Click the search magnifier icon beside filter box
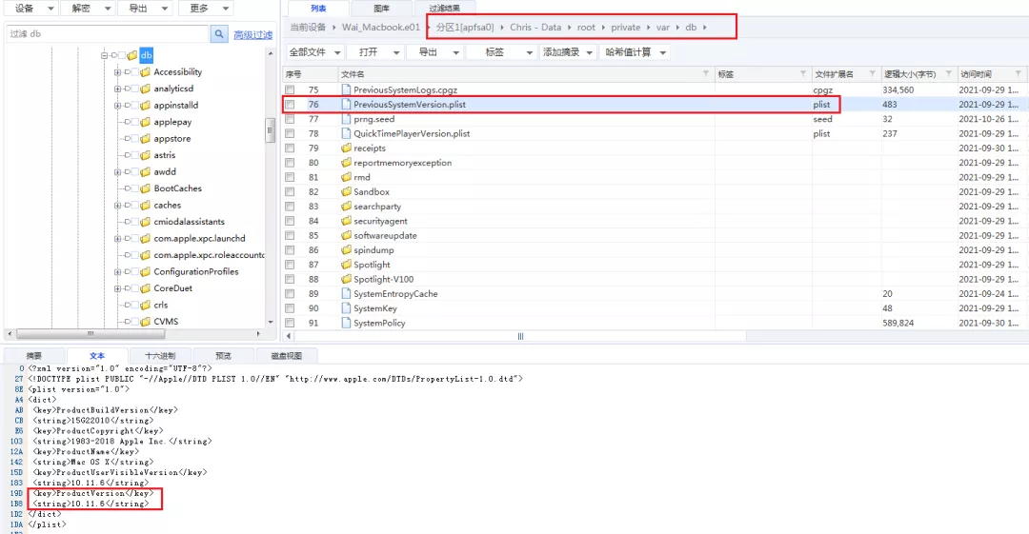The width and height of the screenshot is (1029, 534). coord(219,33)
